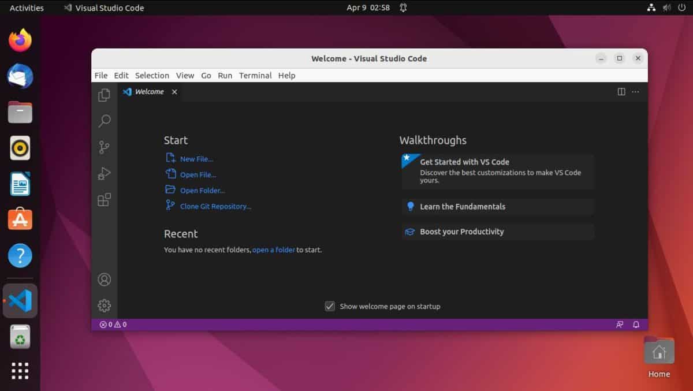This screenshot has width=693, height=391.
Task: Open the Source Control panel
Action: point(104,147)
